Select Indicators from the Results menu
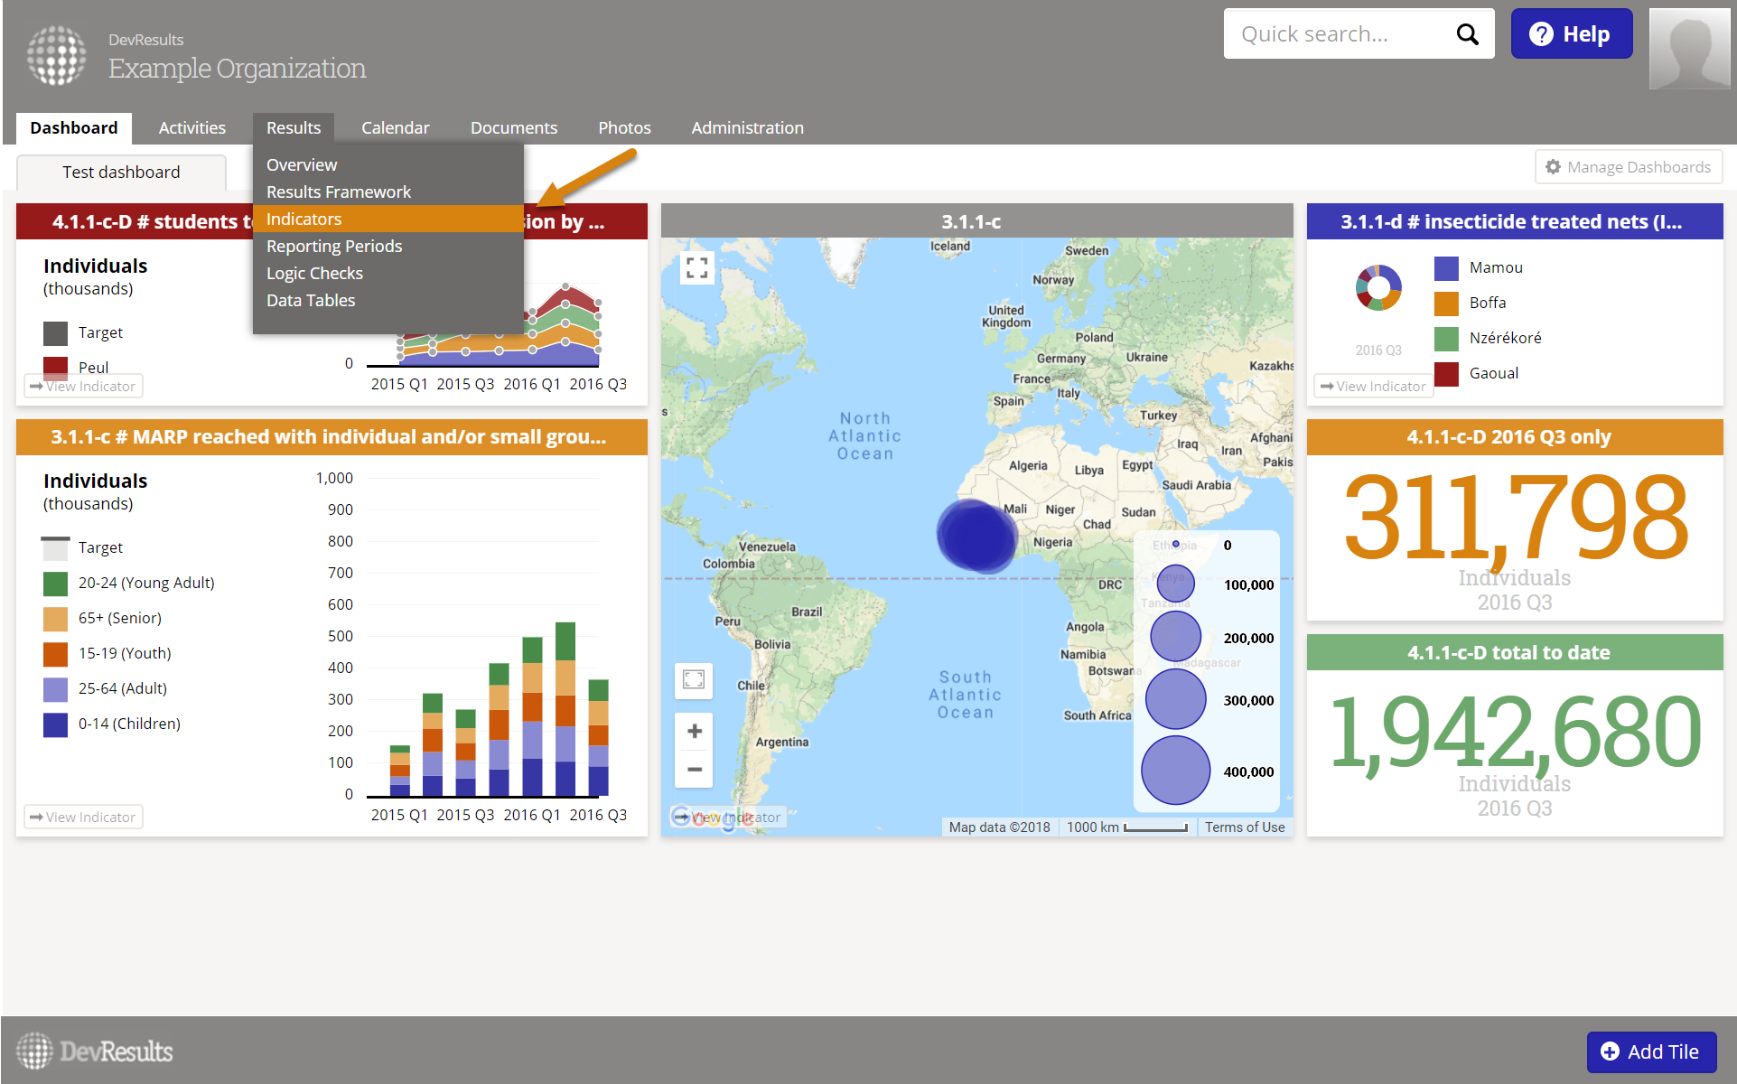 (x=304, y=220)
